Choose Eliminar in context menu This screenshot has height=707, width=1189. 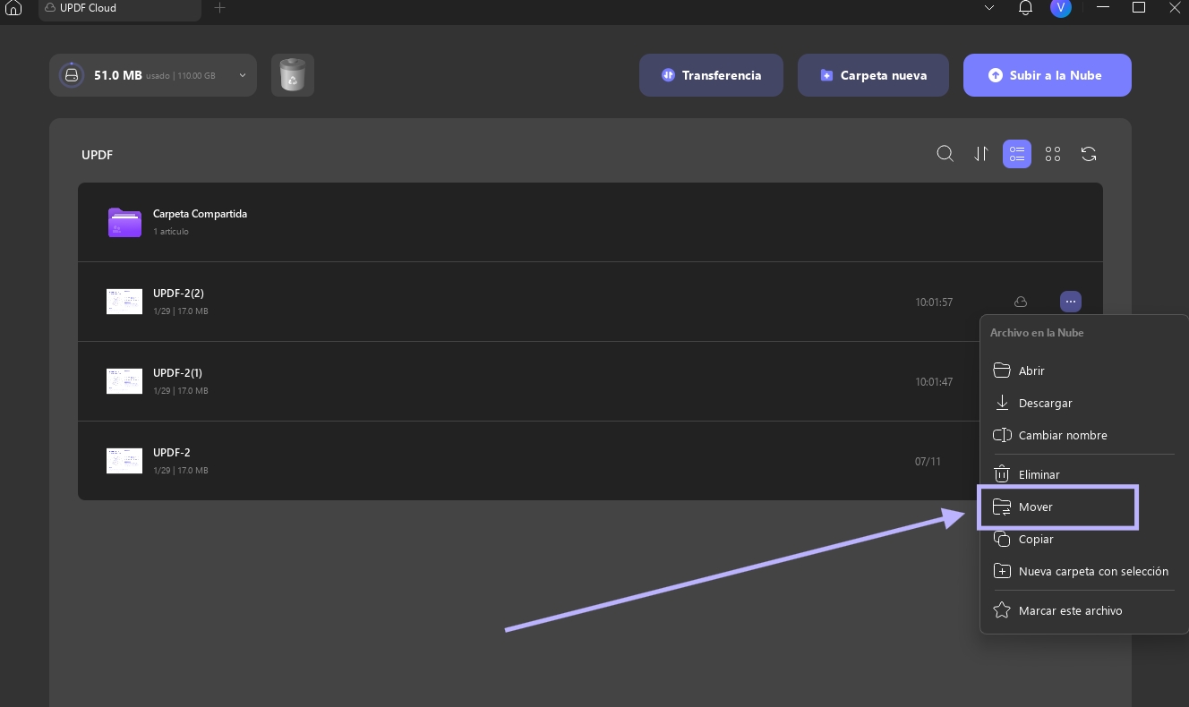[x=1083, y=474]
